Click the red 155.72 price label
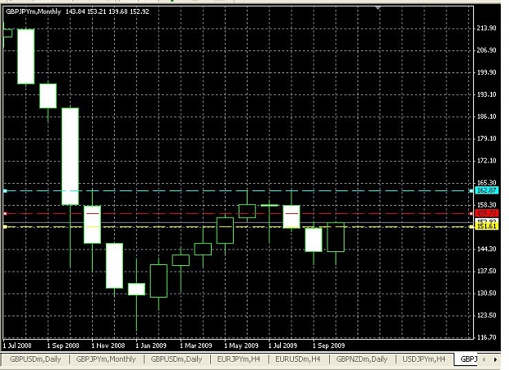 [x=486, y=213]
